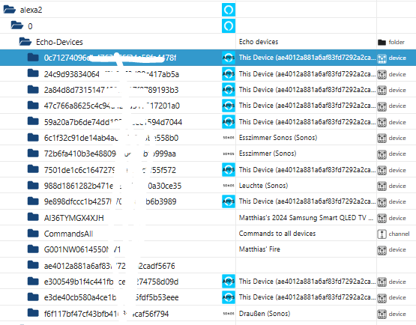This screenshot has width=416, height=325.
Task: Select the 'Commands to all devices' name
Action: pos(277,234)
